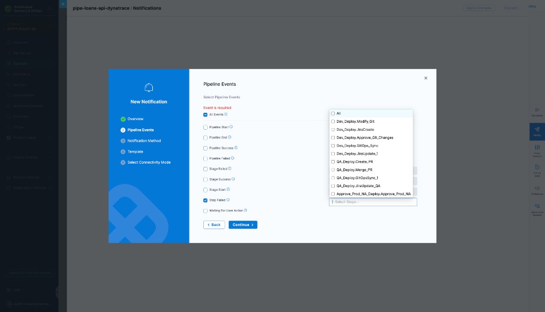Open the Select Steps dropdown

373,202
